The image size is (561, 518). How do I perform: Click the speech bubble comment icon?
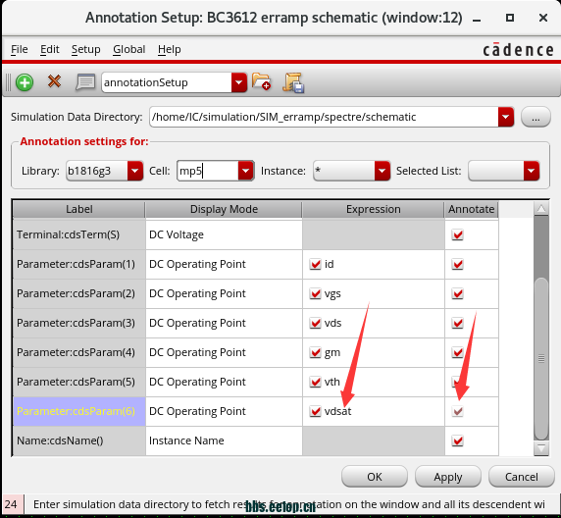click(x=85, y=82)
